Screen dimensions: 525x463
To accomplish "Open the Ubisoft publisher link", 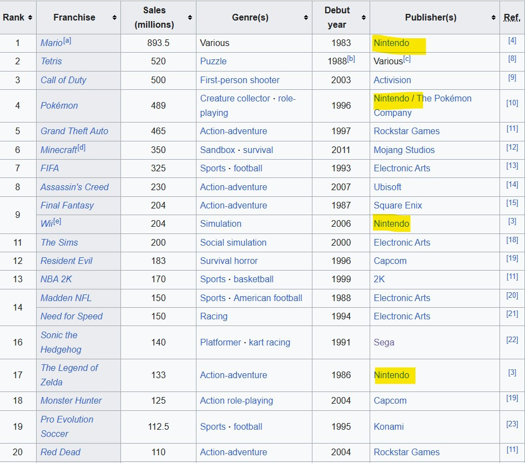I will pos(387,187).
